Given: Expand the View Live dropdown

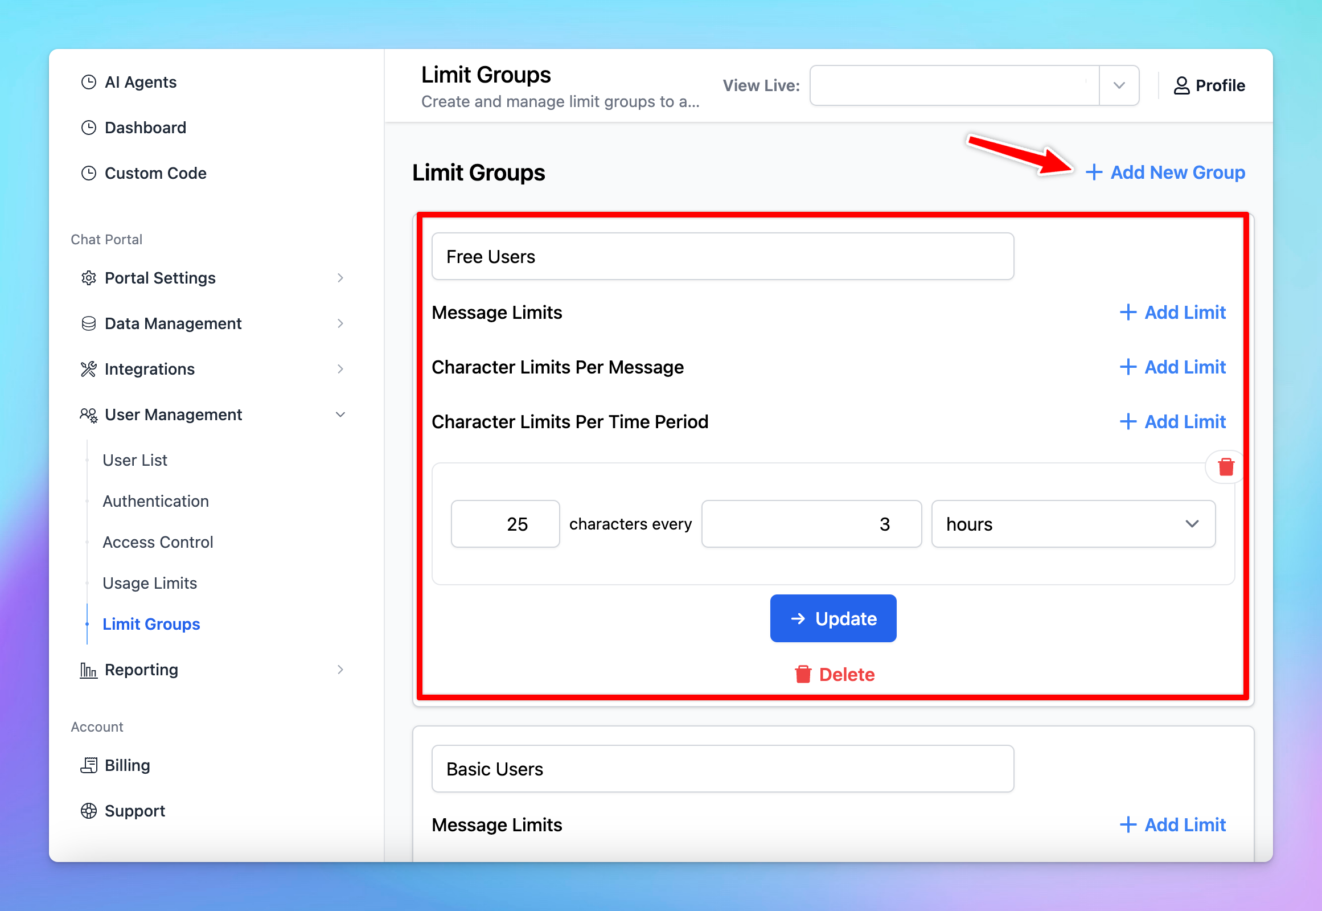Looking at the screenshot, I should tap(1121, 84).
